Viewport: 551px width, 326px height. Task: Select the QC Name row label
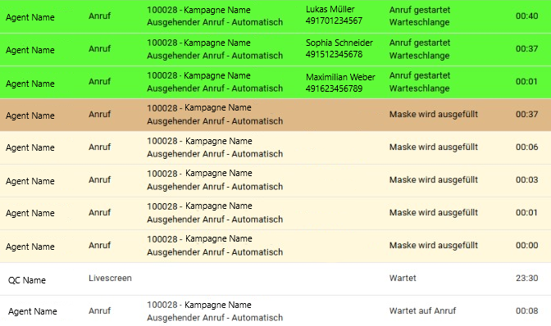pos(27,280)
